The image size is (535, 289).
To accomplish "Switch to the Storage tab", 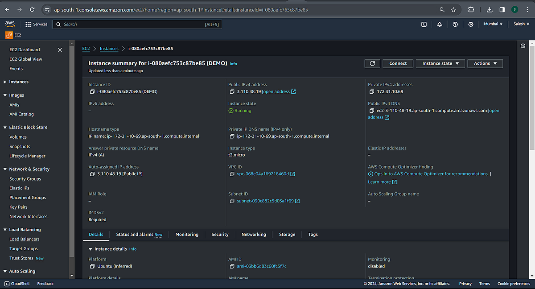I will 287,234.
